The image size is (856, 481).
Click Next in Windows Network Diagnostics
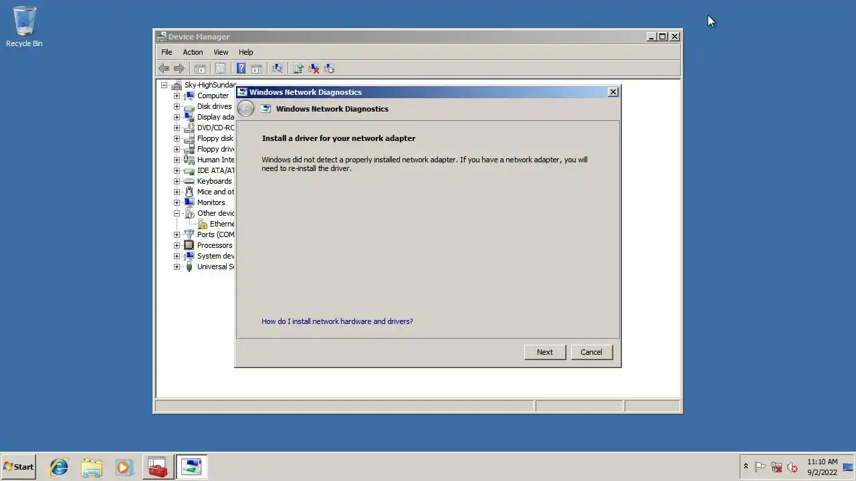pyautogui.click(x=545, y=352)
